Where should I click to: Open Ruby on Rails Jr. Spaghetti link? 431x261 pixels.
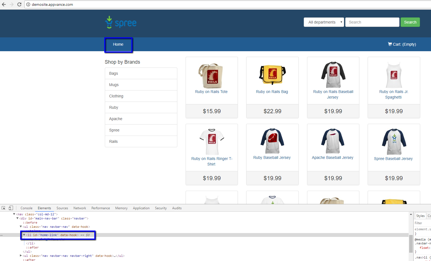click(x=394, y=94)
